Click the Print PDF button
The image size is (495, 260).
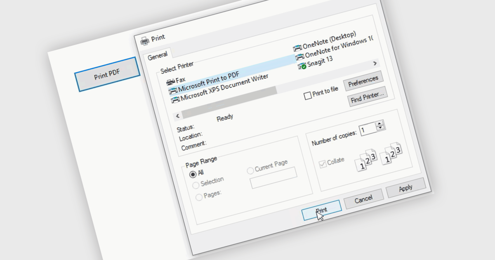(106, 74)
